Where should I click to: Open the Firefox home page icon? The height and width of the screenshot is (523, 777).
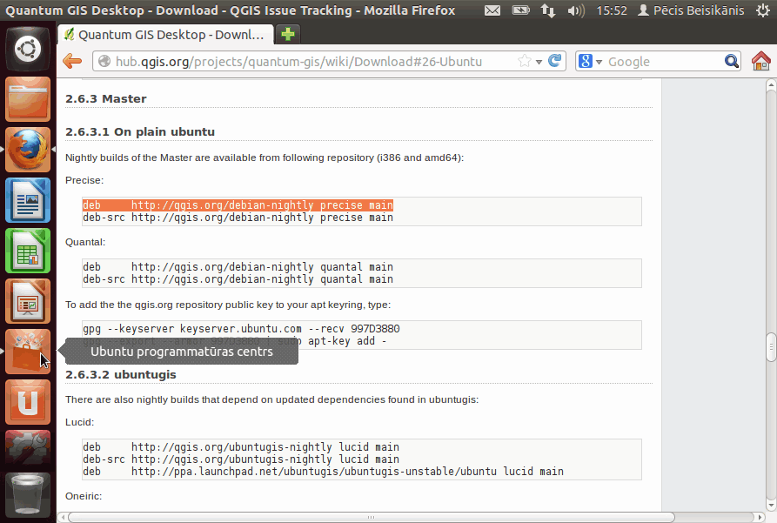tap(761, 62)
